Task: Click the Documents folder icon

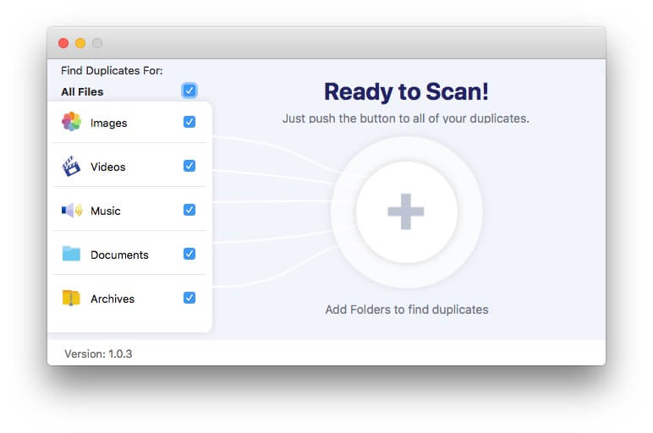Action: tap(71, 254)
